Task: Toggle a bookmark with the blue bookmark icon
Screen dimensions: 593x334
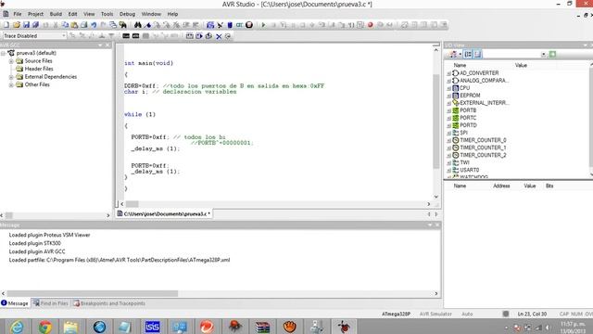Action: (148, 25)
